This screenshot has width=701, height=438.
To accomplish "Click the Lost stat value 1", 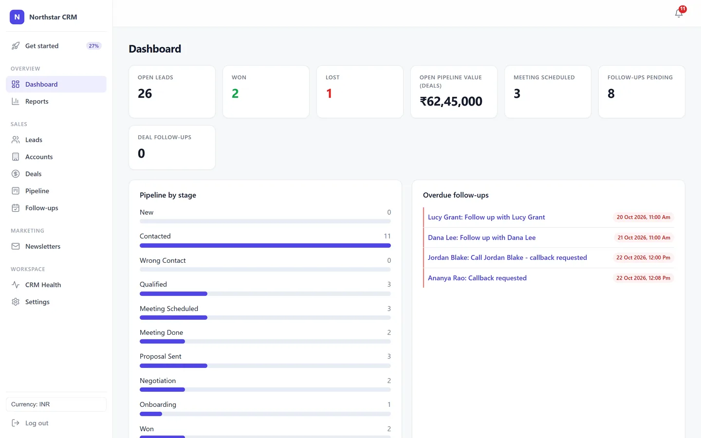I will [329, 93].
